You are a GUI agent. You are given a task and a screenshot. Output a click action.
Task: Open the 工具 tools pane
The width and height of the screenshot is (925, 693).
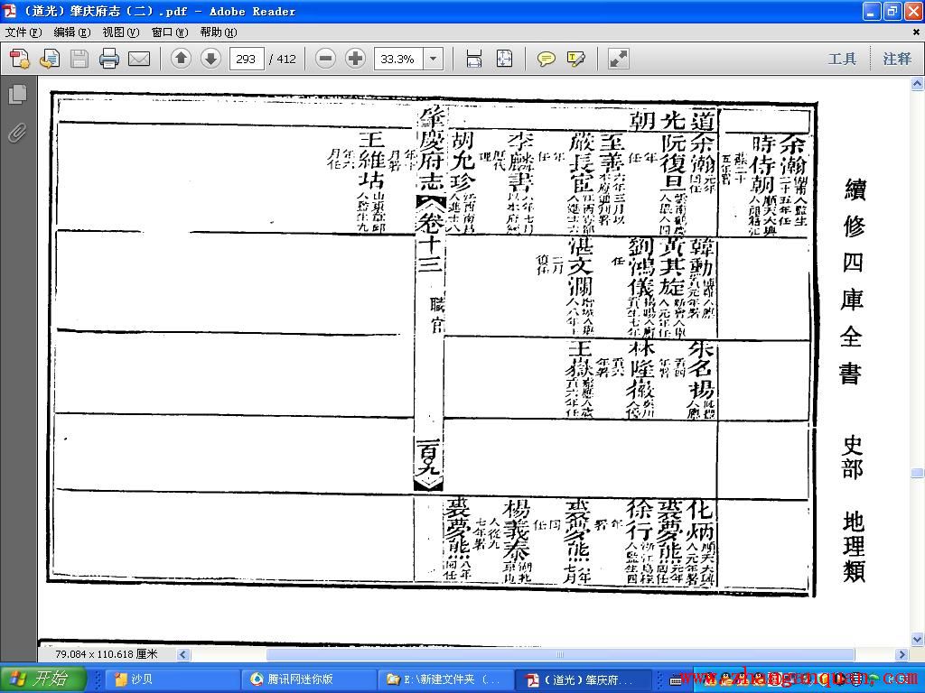pyautogui.click(x=842, y=59)
